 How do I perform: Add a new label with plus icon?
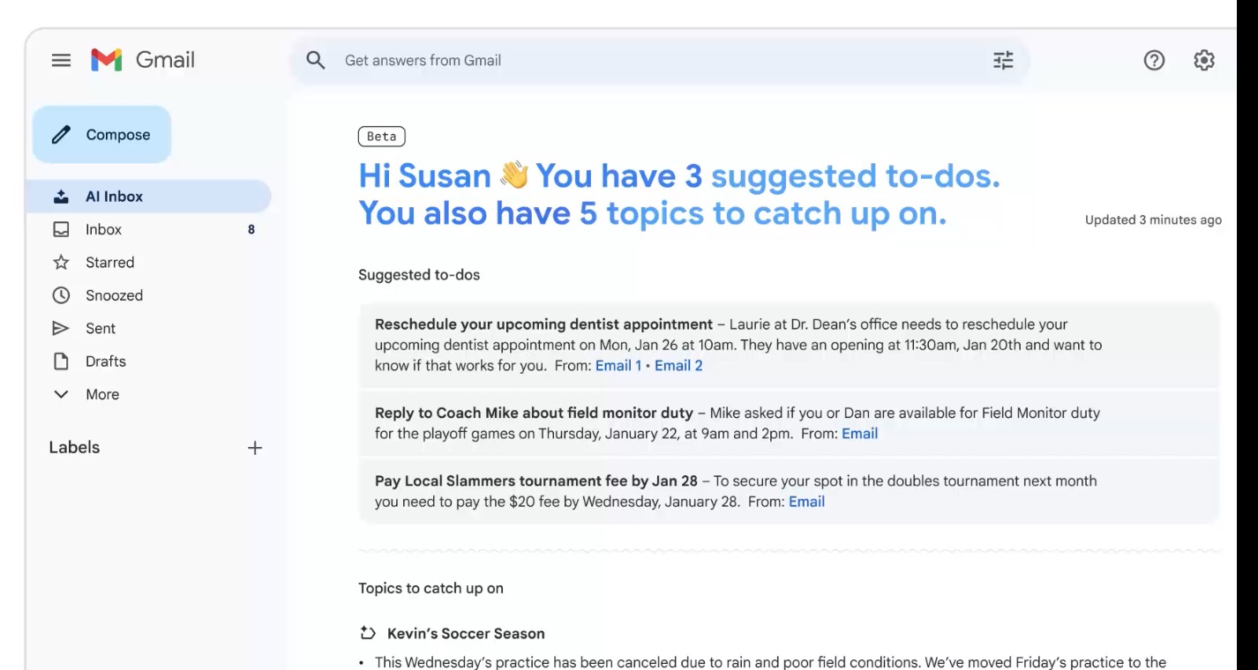click(255, 448)
